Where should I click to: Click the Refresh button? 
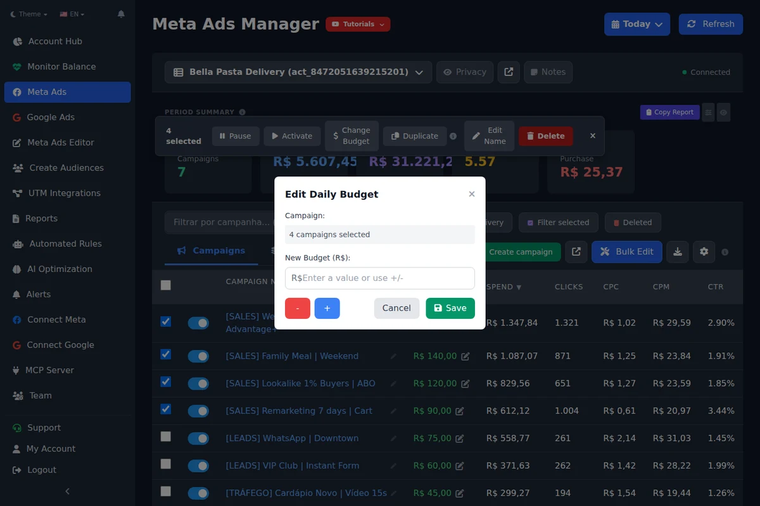[711, 24]
